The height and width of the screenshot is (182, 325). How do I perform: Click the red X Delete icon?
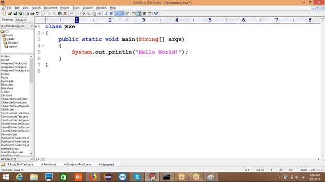pos(65,14)
